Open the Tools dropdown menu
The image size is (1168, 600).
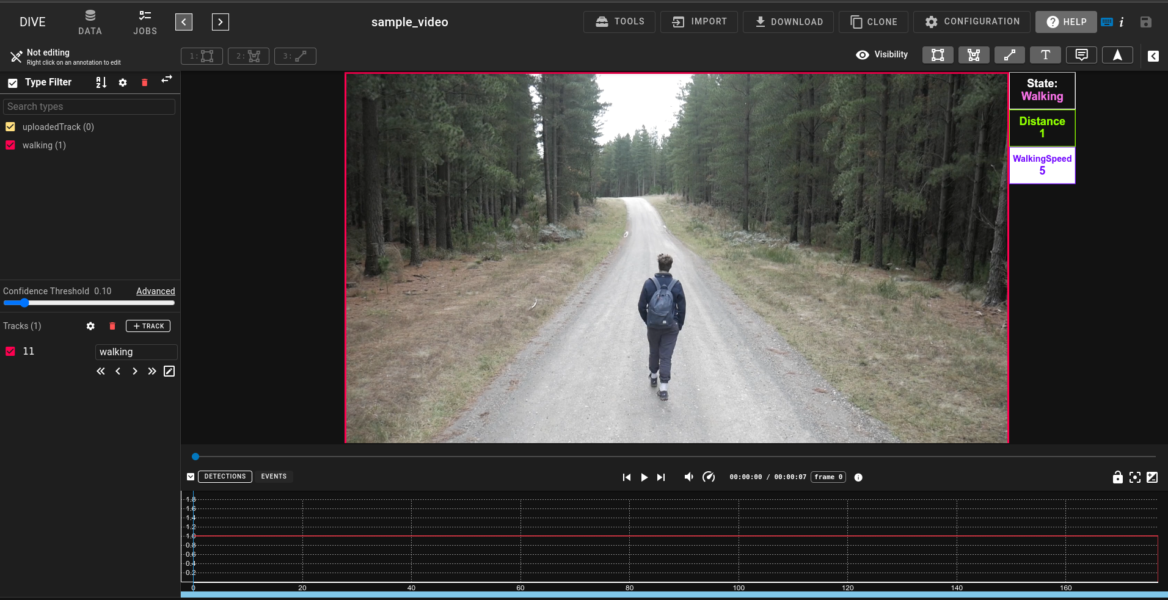coord(619,21)
